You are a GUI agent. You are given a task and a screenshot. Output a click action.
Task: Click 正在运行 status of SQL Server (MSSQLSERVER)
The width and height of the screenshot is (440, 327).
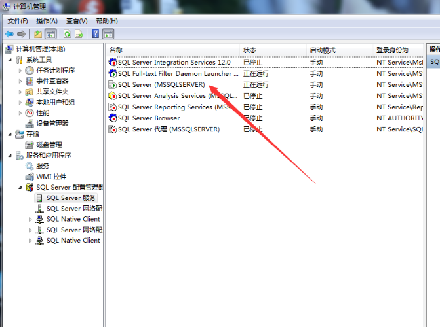tap(256, 84)
